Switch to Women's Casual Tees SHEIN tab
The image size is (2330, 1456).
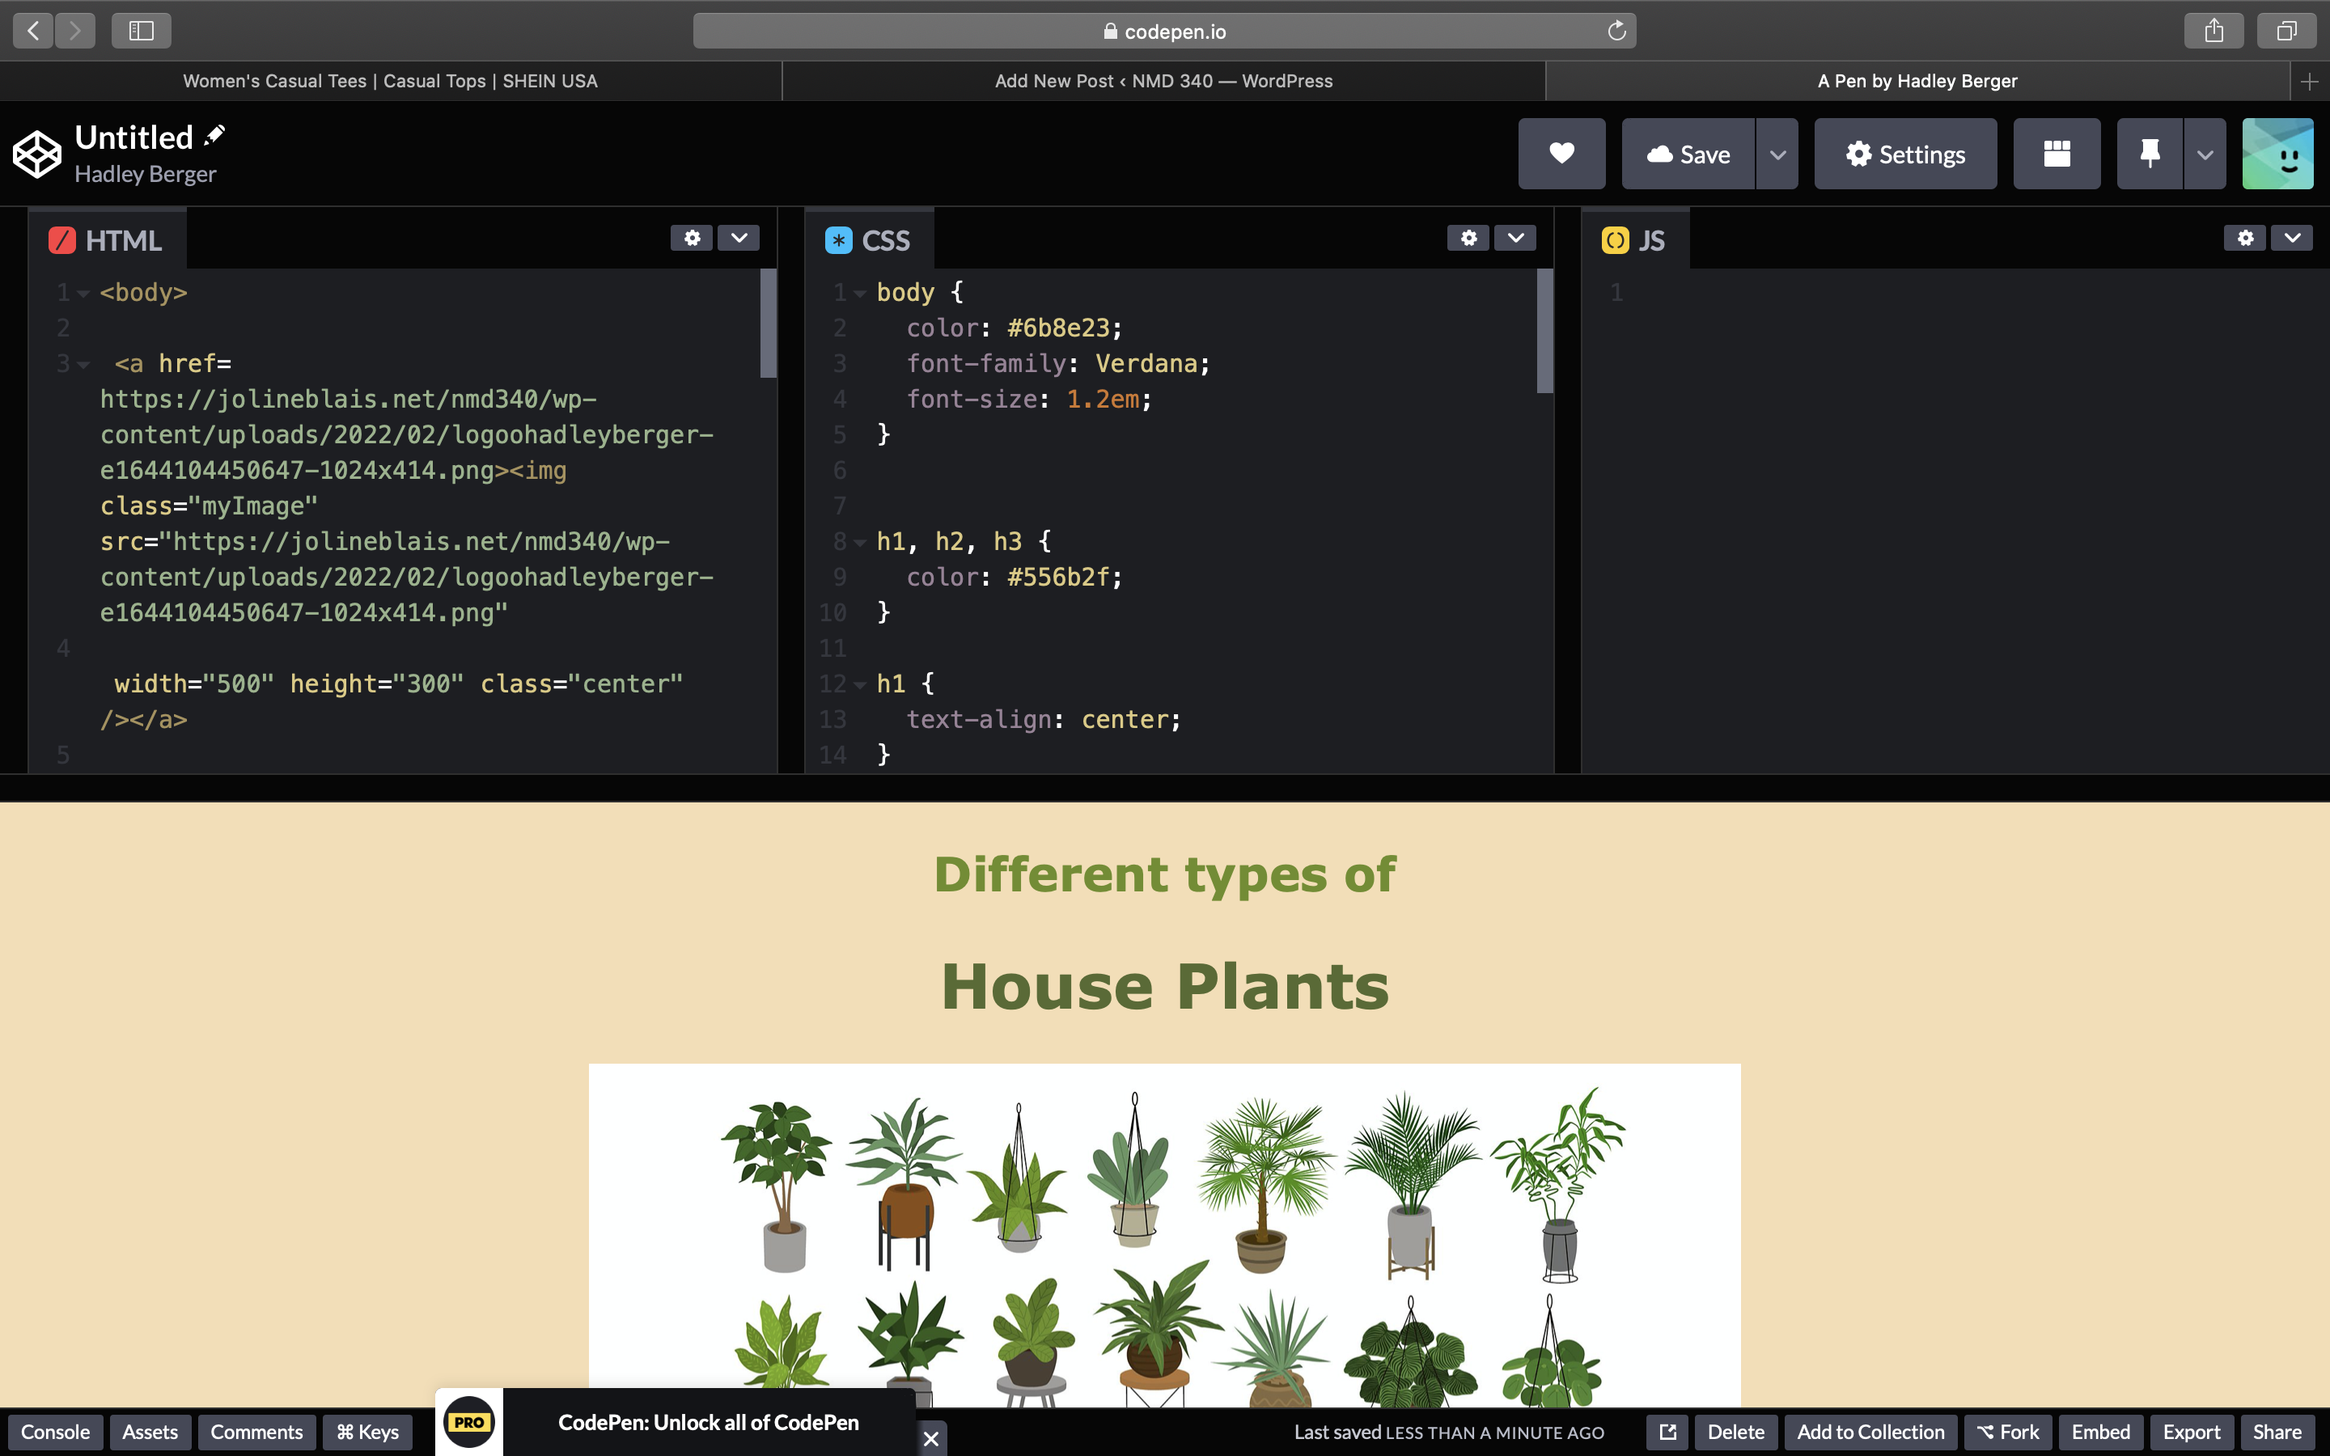point(390,81)
